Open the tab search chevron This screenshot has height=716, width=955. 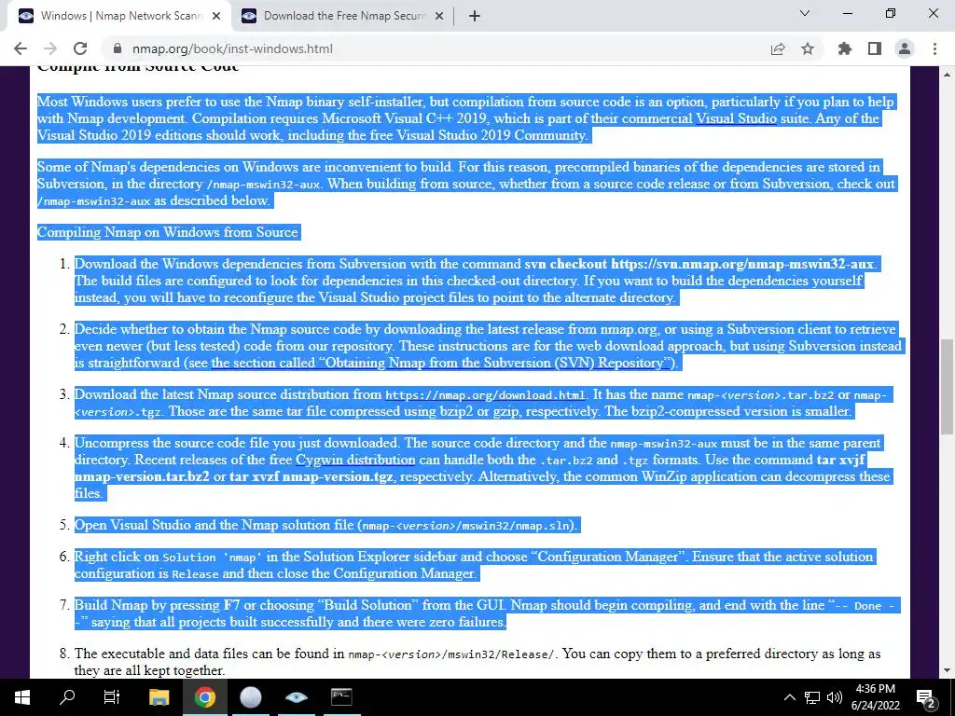[805, 13]
